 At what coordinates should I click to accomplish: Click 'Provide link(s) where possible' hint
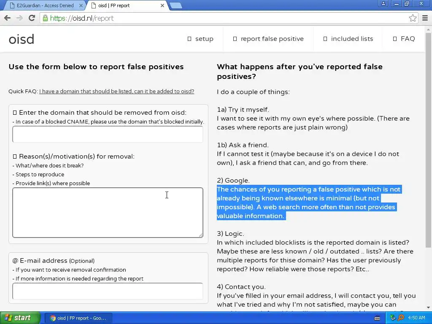coord(51,183)
